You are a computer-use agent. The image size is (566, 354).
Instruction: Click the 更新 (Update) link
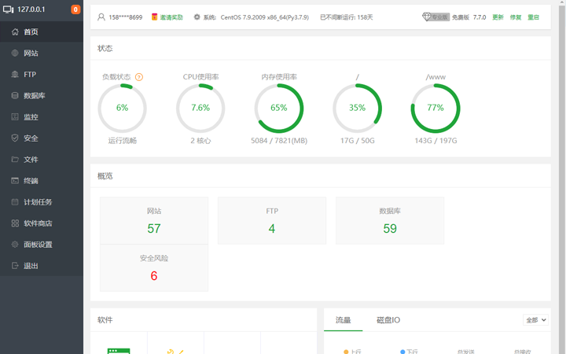pos(498,17)
